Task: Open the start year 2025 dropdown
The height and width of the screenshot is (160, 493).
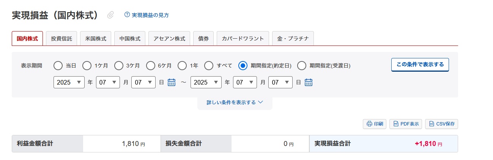Action: (x=69, y=82)
